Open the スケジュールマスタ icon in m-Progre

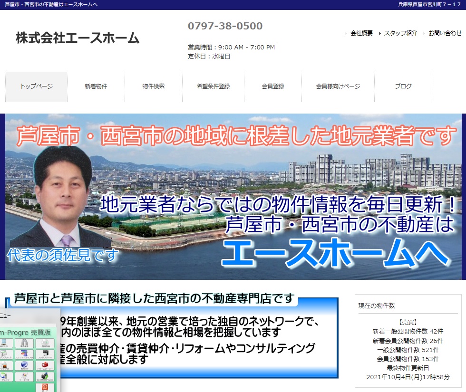coord(24,354)
